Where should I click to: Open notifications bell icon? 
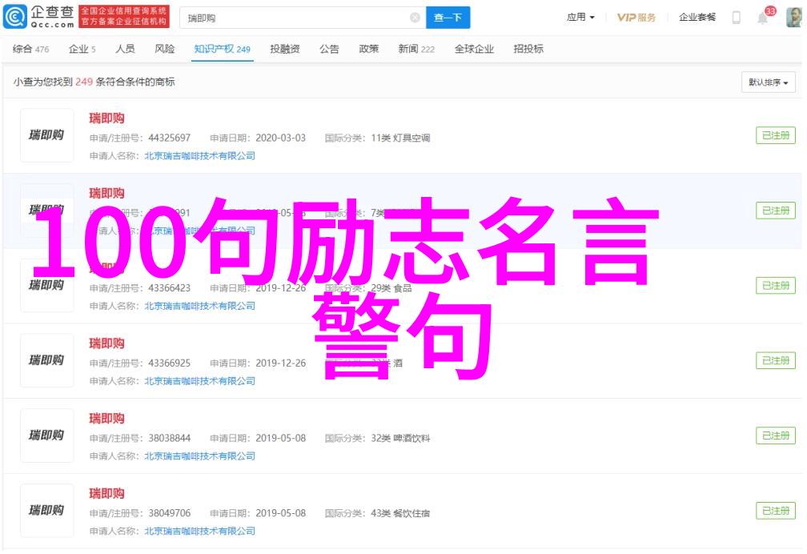click(762, 18)
